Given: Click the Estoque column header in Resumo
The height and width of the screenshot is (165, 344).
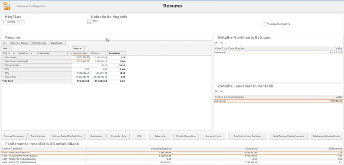Looking at the screenshot, I should point(99,53).
